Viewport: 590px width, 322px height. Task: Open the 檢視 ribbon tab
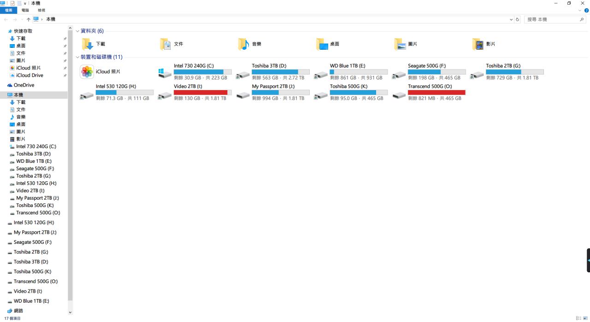[x=41, y=10]
